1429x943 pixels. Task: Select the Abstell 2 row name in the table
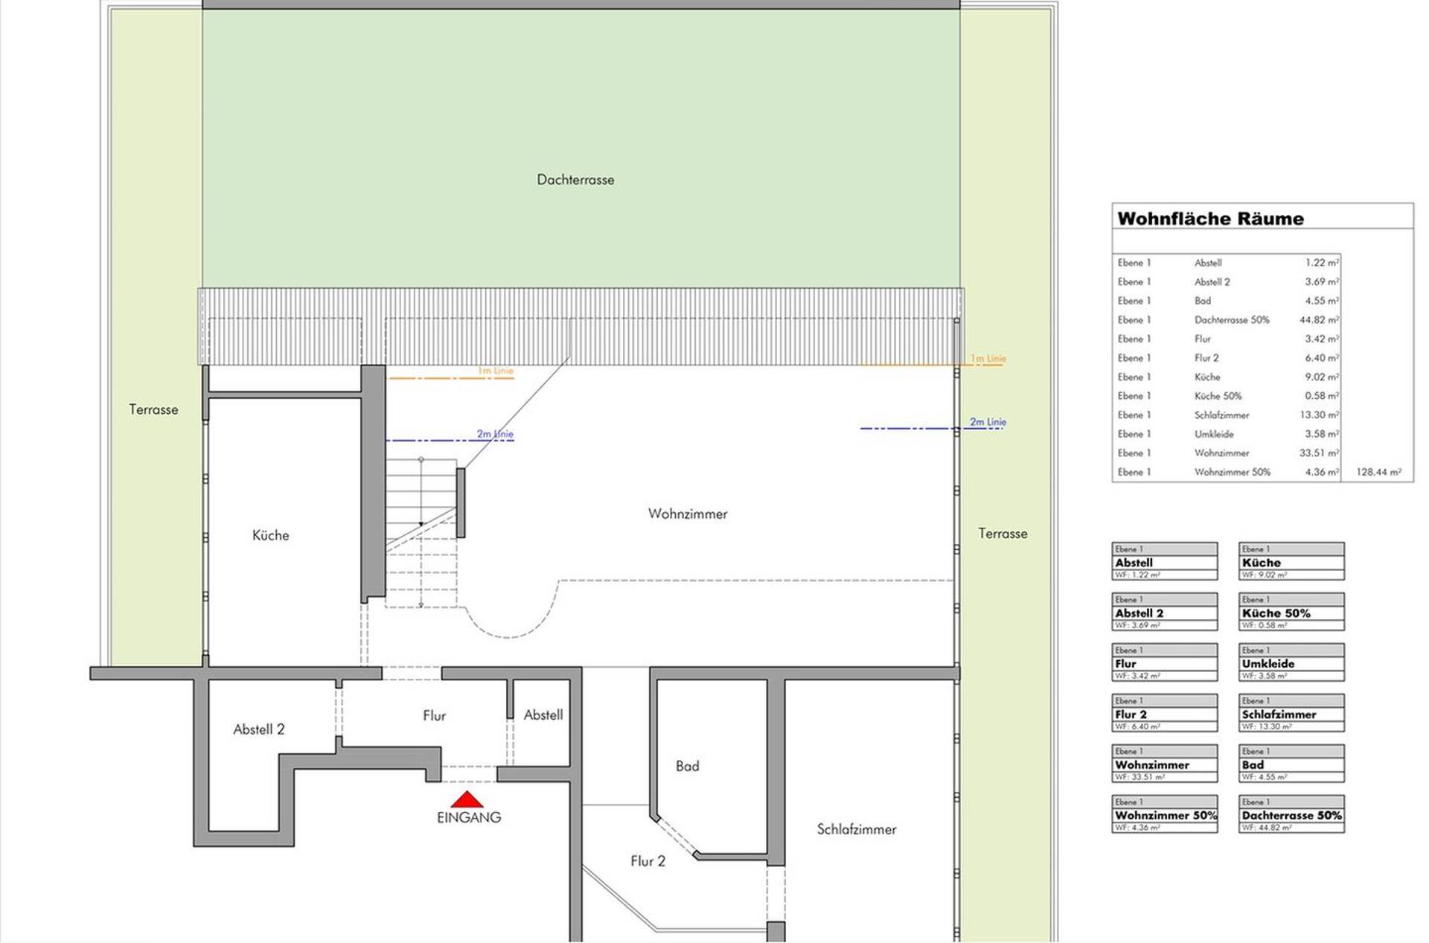coord(1212,282)
